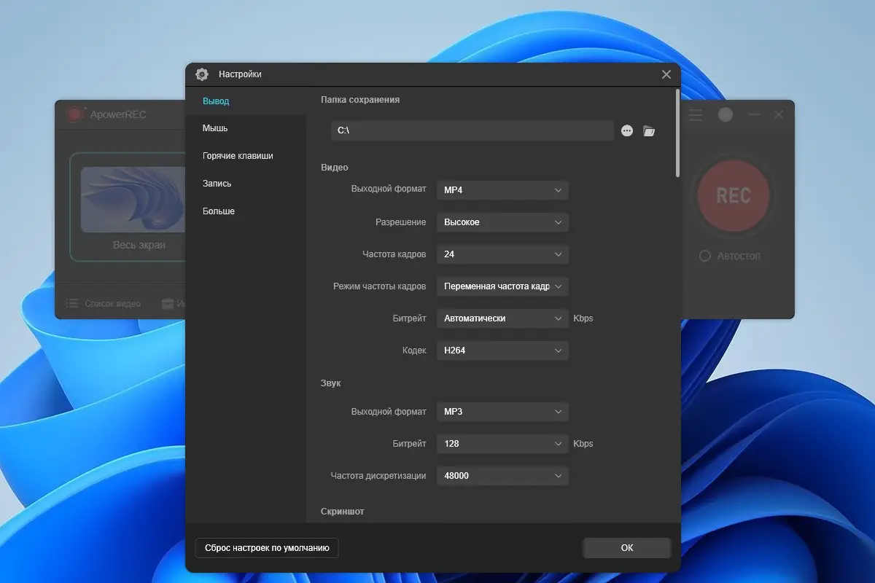
Task: Open the video list icon
Action: point(71,303)
